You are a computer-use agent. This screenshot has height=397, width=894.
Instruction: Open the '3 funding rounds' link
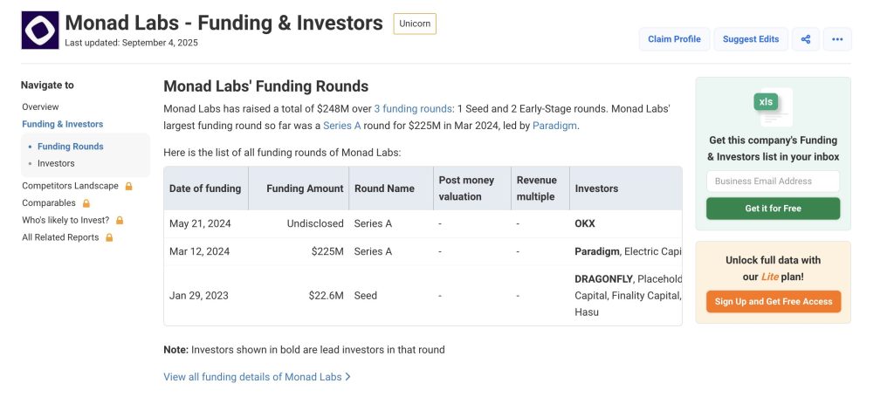413,109
